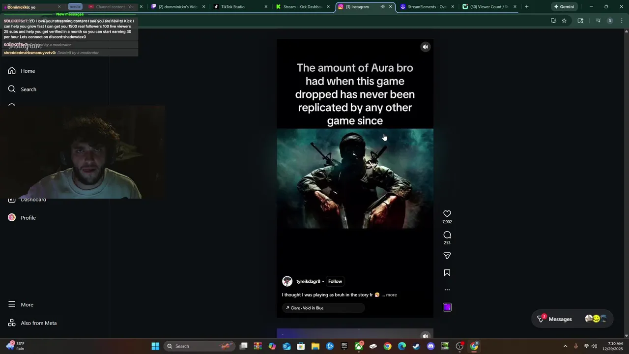The image size is (629, 354).
Task: Open the three-dot more options on reel
Action: pyautogui.click(x=447, y=290)
